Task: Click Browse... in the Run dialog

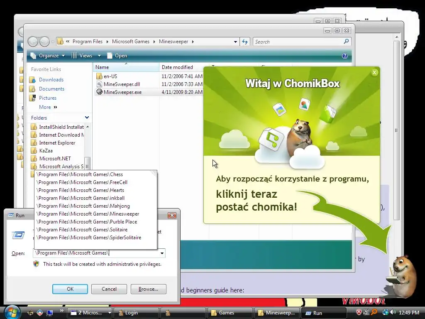Action: pos(148,289)
